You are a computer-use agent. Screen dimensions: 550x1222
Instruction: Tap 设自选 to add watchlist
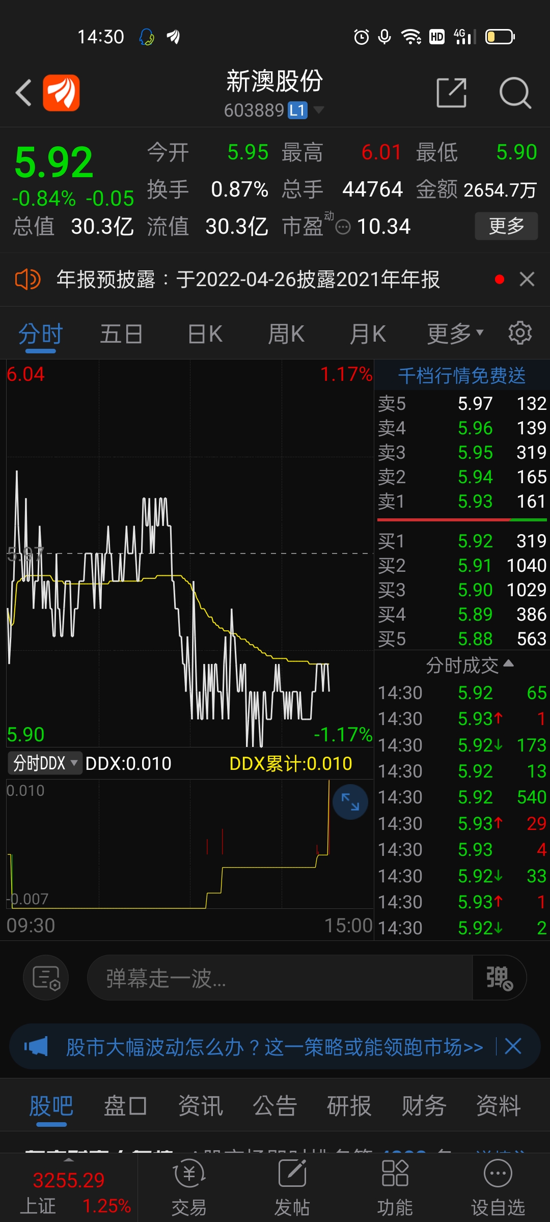(498, 1187)
